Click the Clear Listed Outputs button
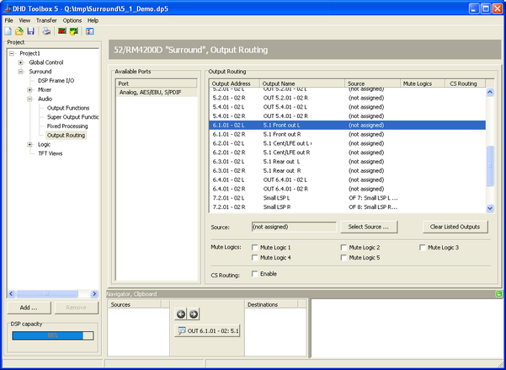The width and height of the screenshot is (506, 370). point(455,227)
